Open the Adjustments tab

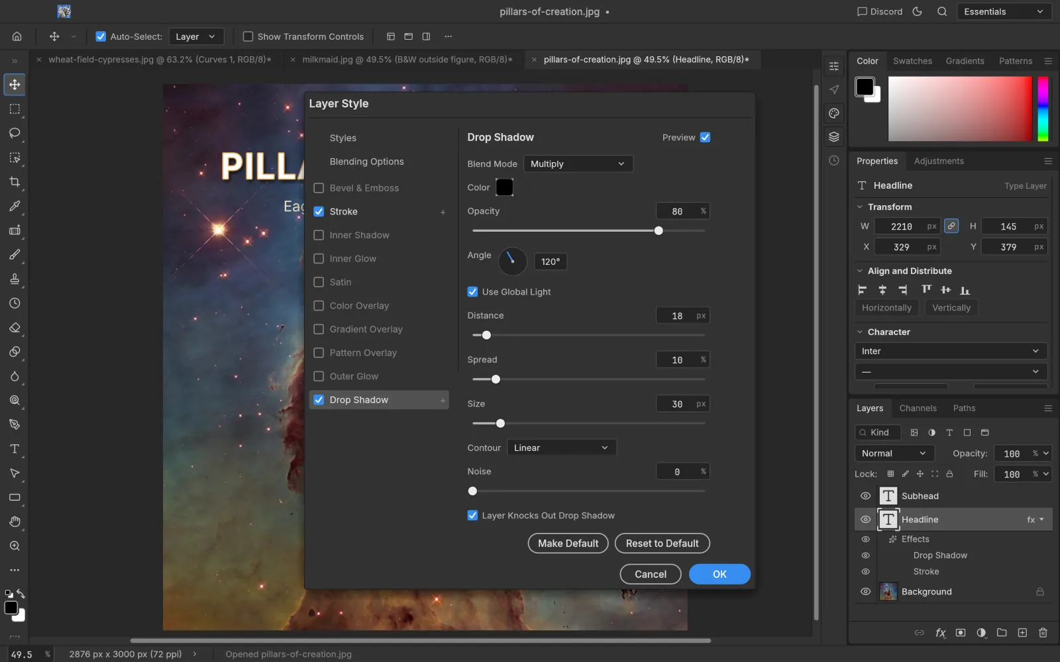[939, 161]
